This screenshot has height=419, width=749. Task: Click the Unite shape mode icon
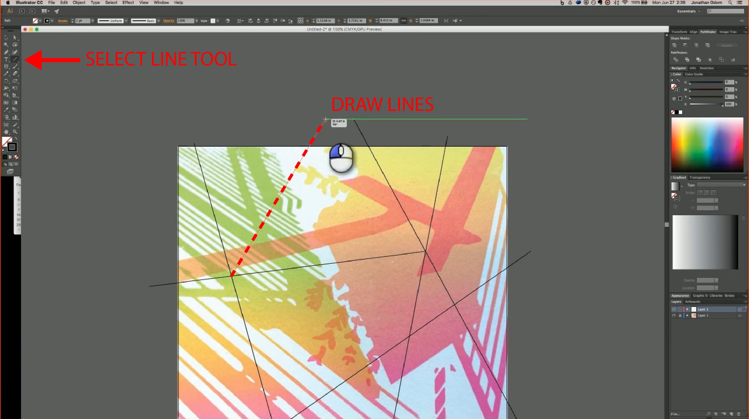674,45
